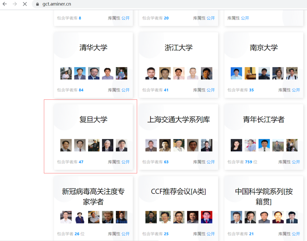Click the lock icon in address bar
Screen dimensions: 307x241
point(38,4)
